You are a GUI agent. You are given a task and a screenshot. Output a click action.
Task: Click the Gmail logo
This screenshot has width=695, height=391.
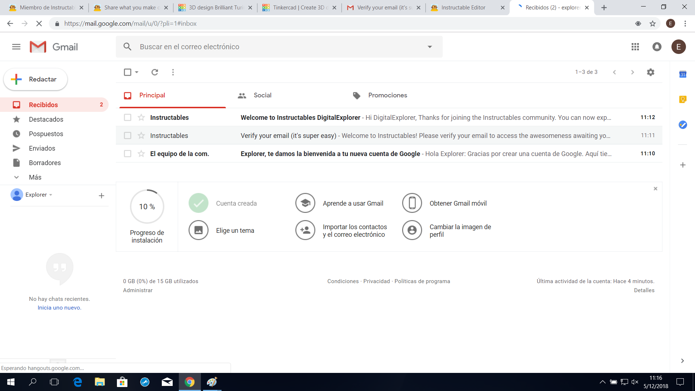(54, 47)
